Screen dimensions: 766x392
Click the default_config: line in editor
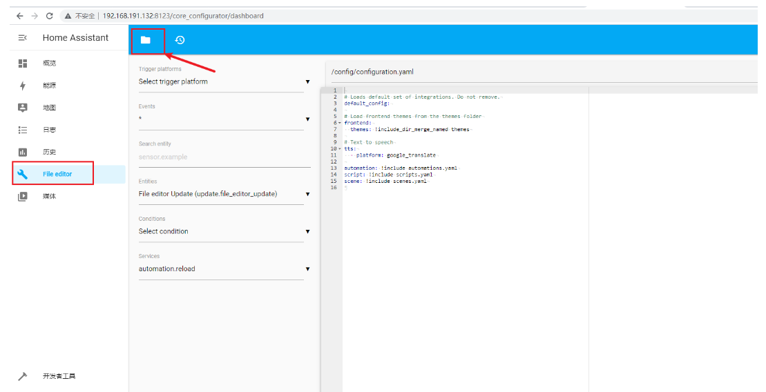[x=367, y=104]
